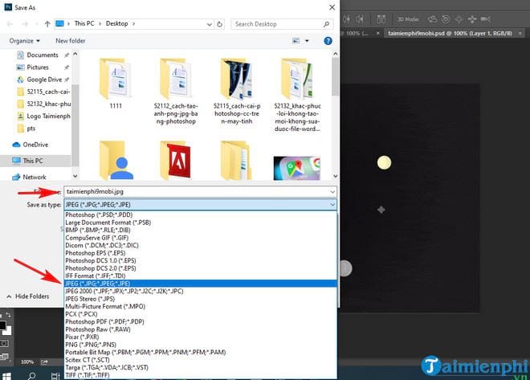Go back in the Save As dialog
530x380 pixels.
10,24
